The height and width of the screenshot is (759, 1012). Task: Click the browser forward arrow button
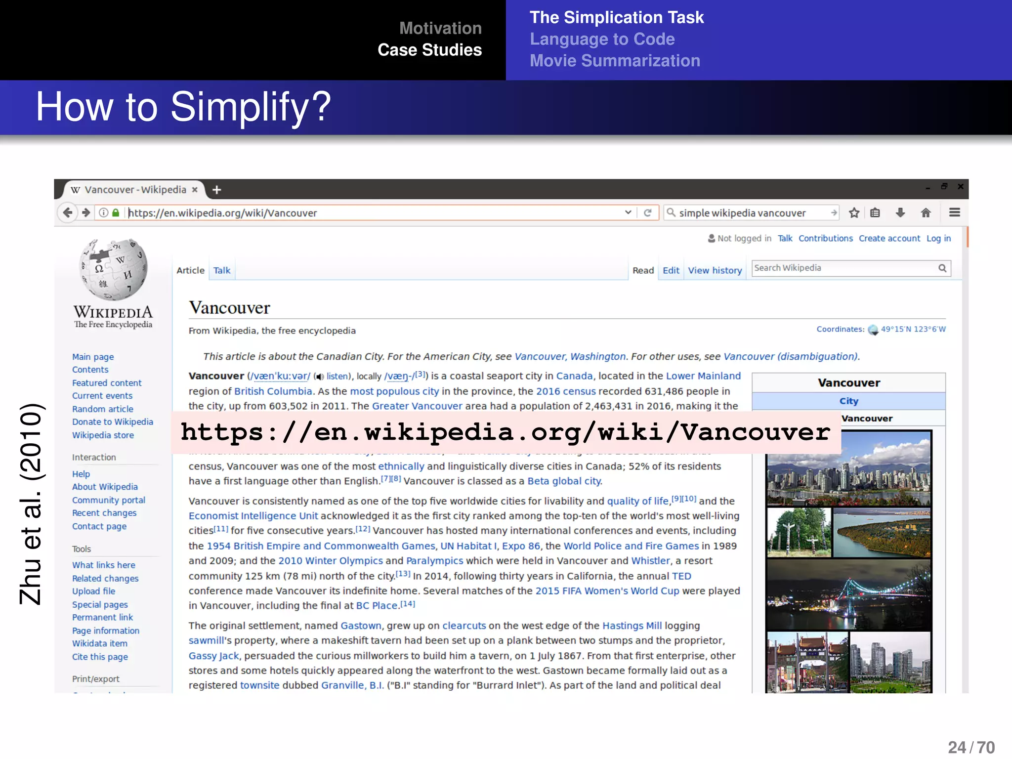pos(86,212)
